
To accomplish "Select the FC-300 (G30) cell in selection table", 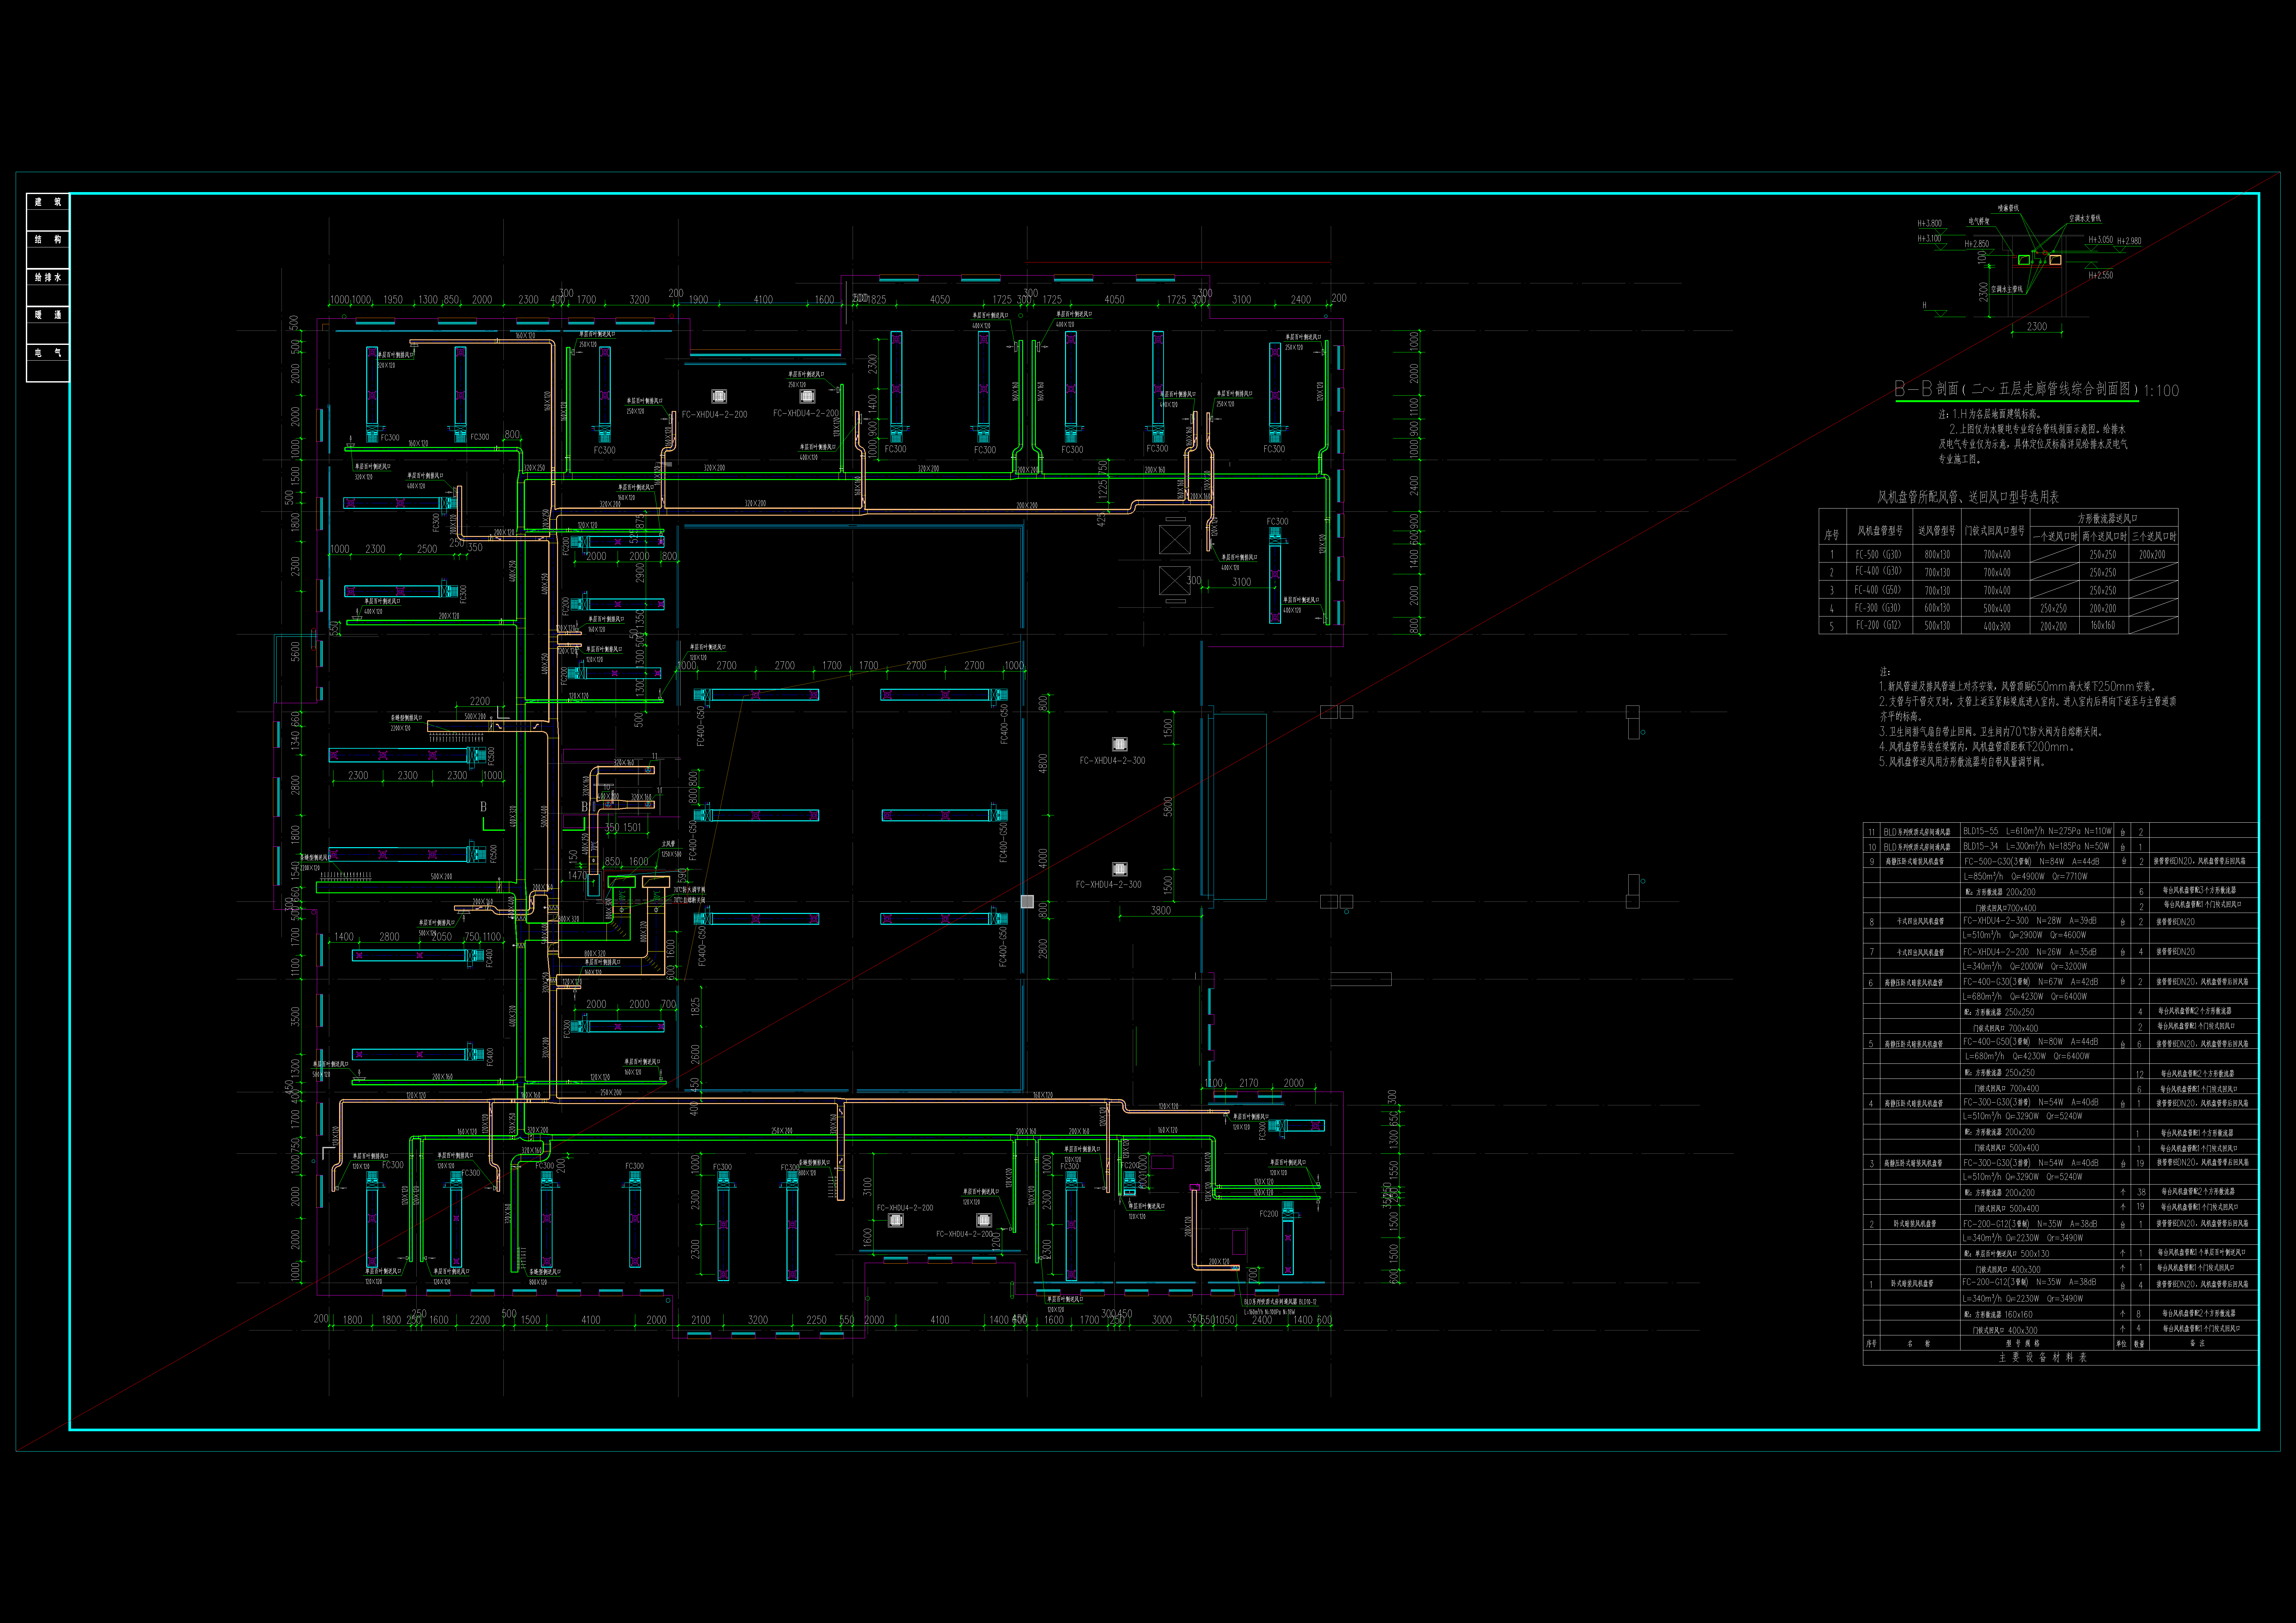I will pos(1878,608).
